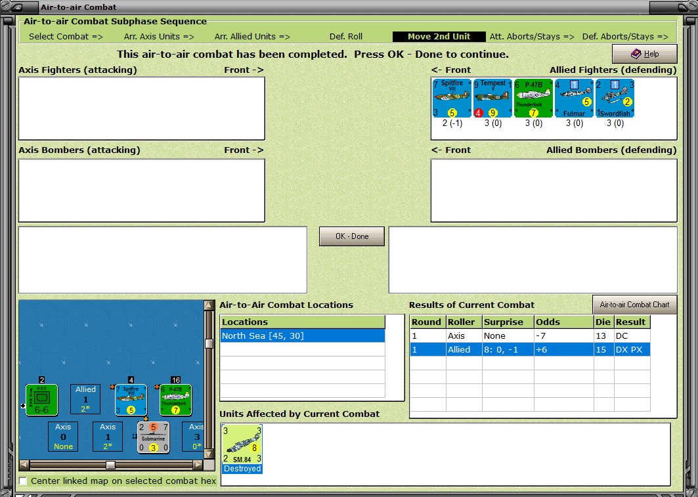
Task: Click the Round column header
Action: tap(427, 322)
